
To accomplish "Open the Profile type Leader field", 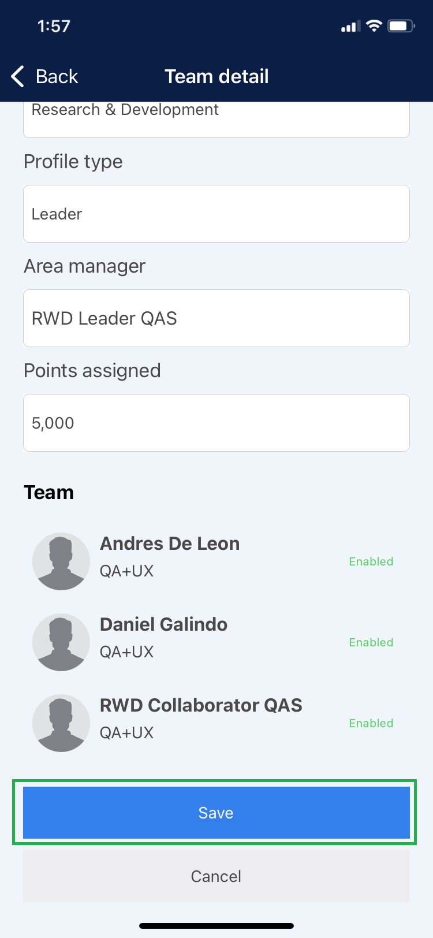I will (x=216, y=214).
